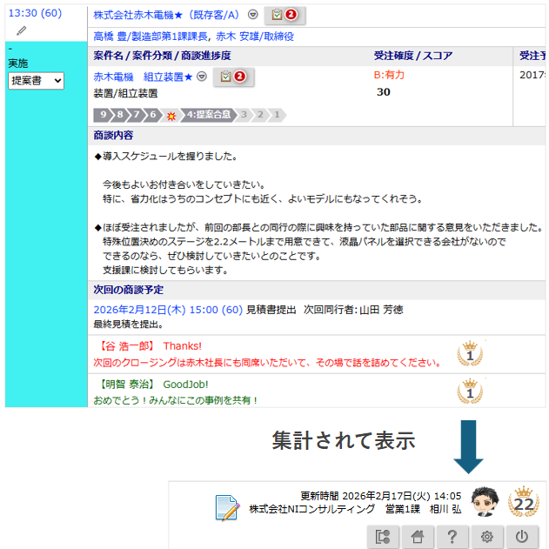Click the notepad with pencil icon
Viewport: 549px width, 549px height.
click(228, 506)
